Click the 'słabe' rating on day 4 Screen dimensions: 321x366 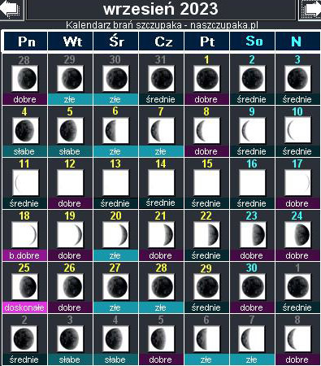click(x=24, y=151)
